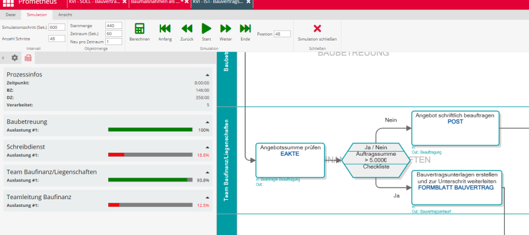Select Angebotssumme prüfen EAKTE process box
The width and height of the screenshot is (529, 235).
290,160
